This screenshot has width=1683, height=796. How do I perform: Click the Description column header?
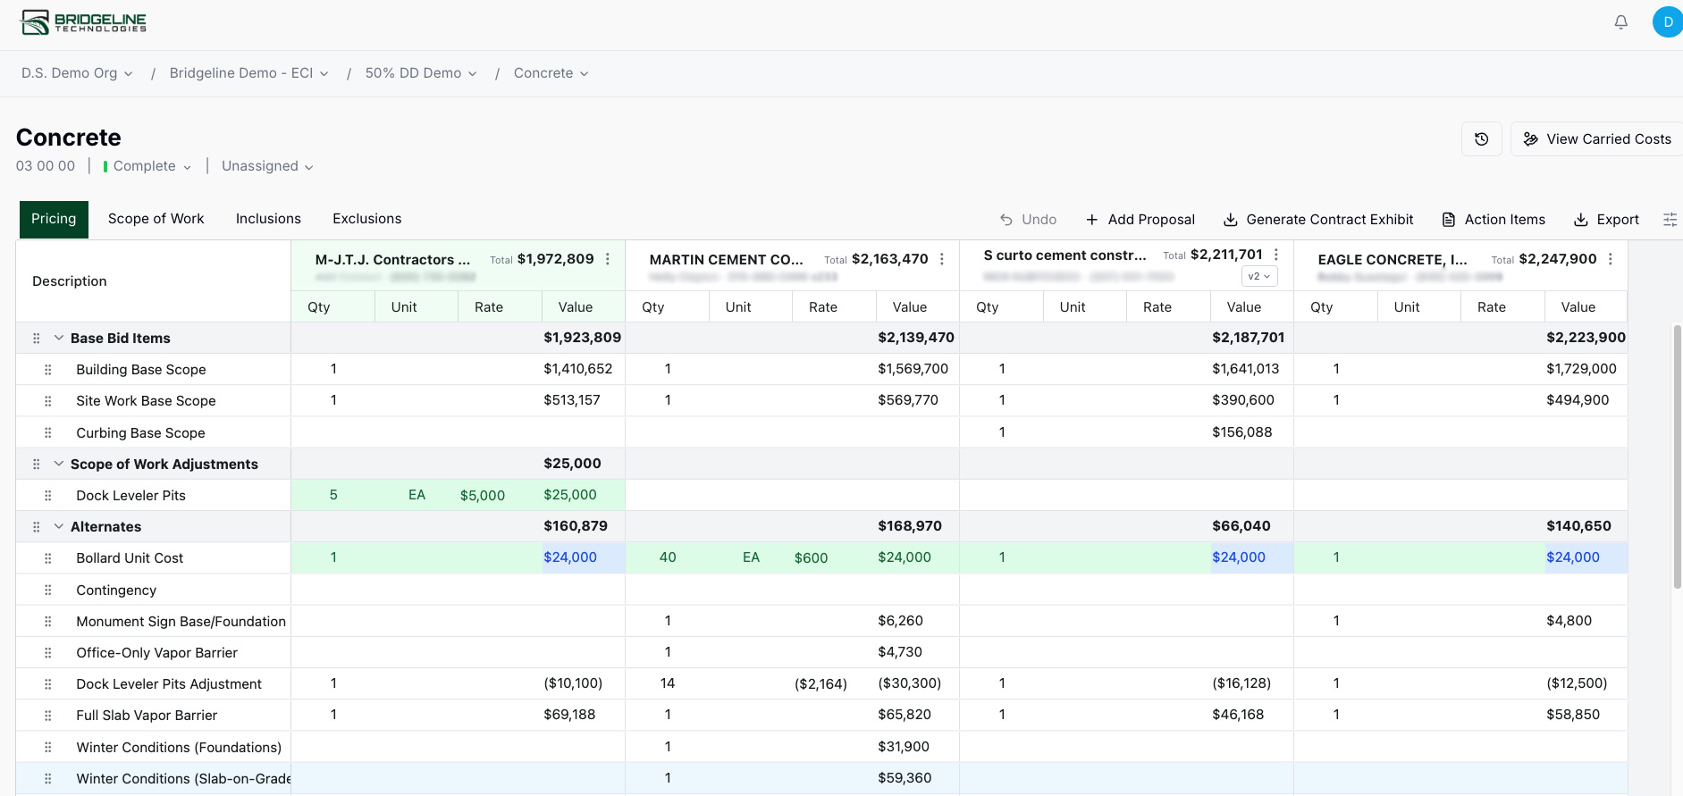coord(154,281)
